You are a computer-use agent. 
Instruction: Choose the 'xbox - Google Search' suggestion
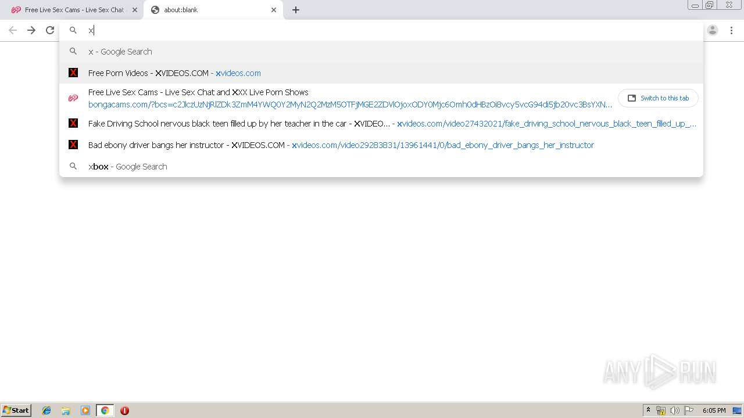381,167
